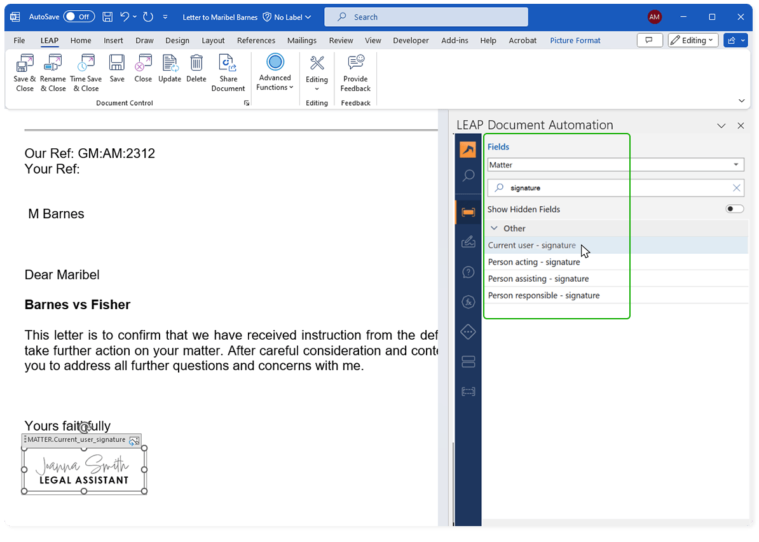Switch to the Mailings tab
Viewport: 759px width, 542px height.
coord(301,40)
